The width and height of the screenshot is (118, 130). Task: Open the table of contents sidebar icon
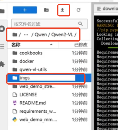tap(2, 46)
